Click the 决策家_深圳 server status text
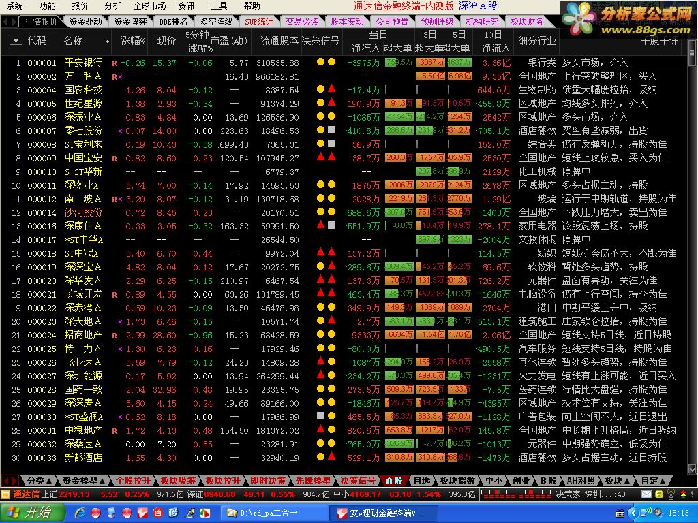The image size is (698, 523). (x=590, y=494)
